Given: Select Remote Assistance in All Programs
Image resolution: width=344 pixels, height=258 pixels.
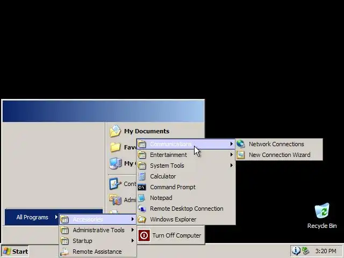Looking at the screenshot, I should pos(98,252).
